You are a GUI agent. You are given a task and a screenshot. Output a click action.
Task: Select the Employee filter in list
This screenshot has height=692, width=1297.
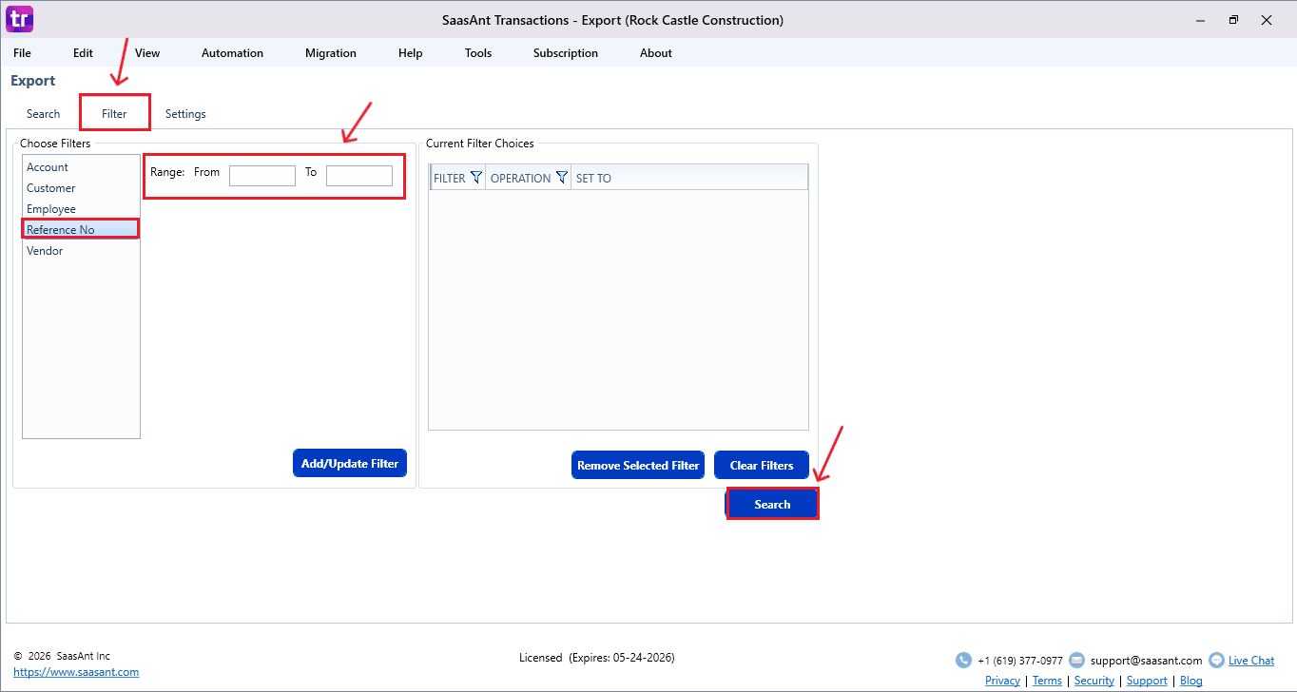click(81, 209)
